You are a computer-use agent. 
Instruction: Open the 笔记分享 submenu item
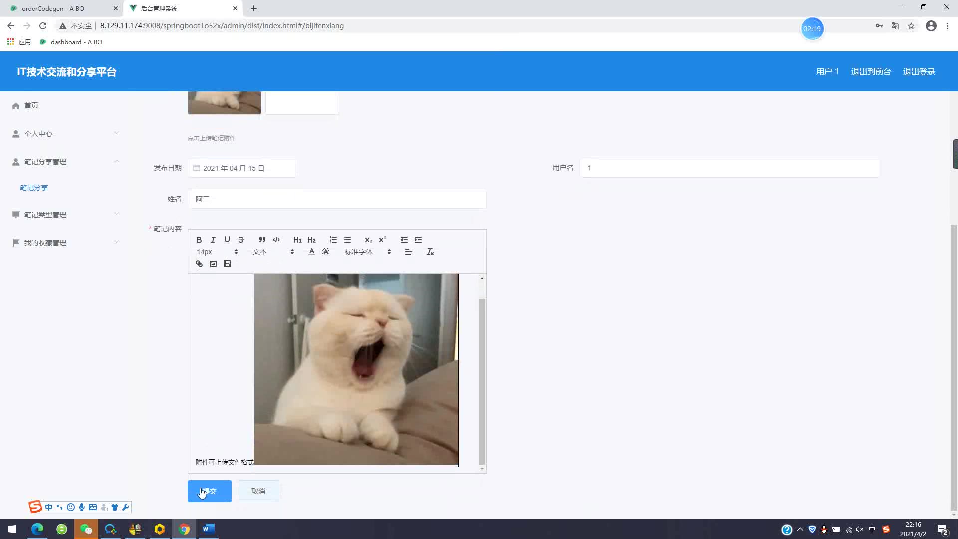(x=34, y=188)
